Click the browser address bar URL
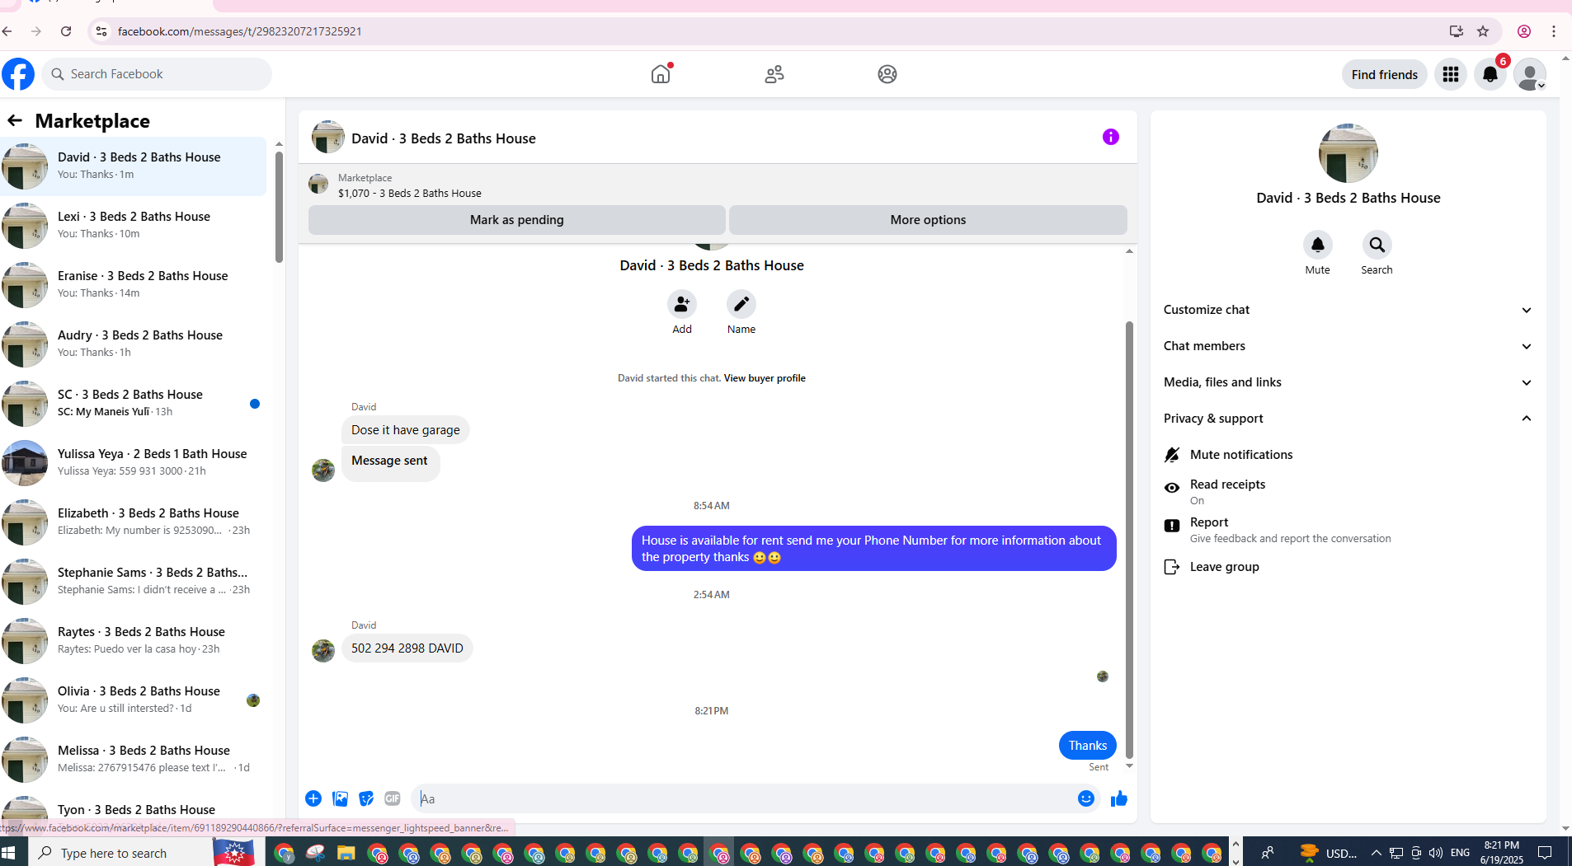1572x866 pixels. pyautogui.click(x=240, y=31)
